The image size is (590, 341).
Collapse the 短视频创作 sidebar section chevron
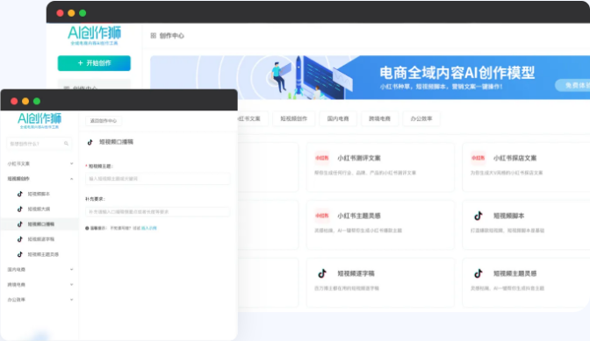(71, 179)
